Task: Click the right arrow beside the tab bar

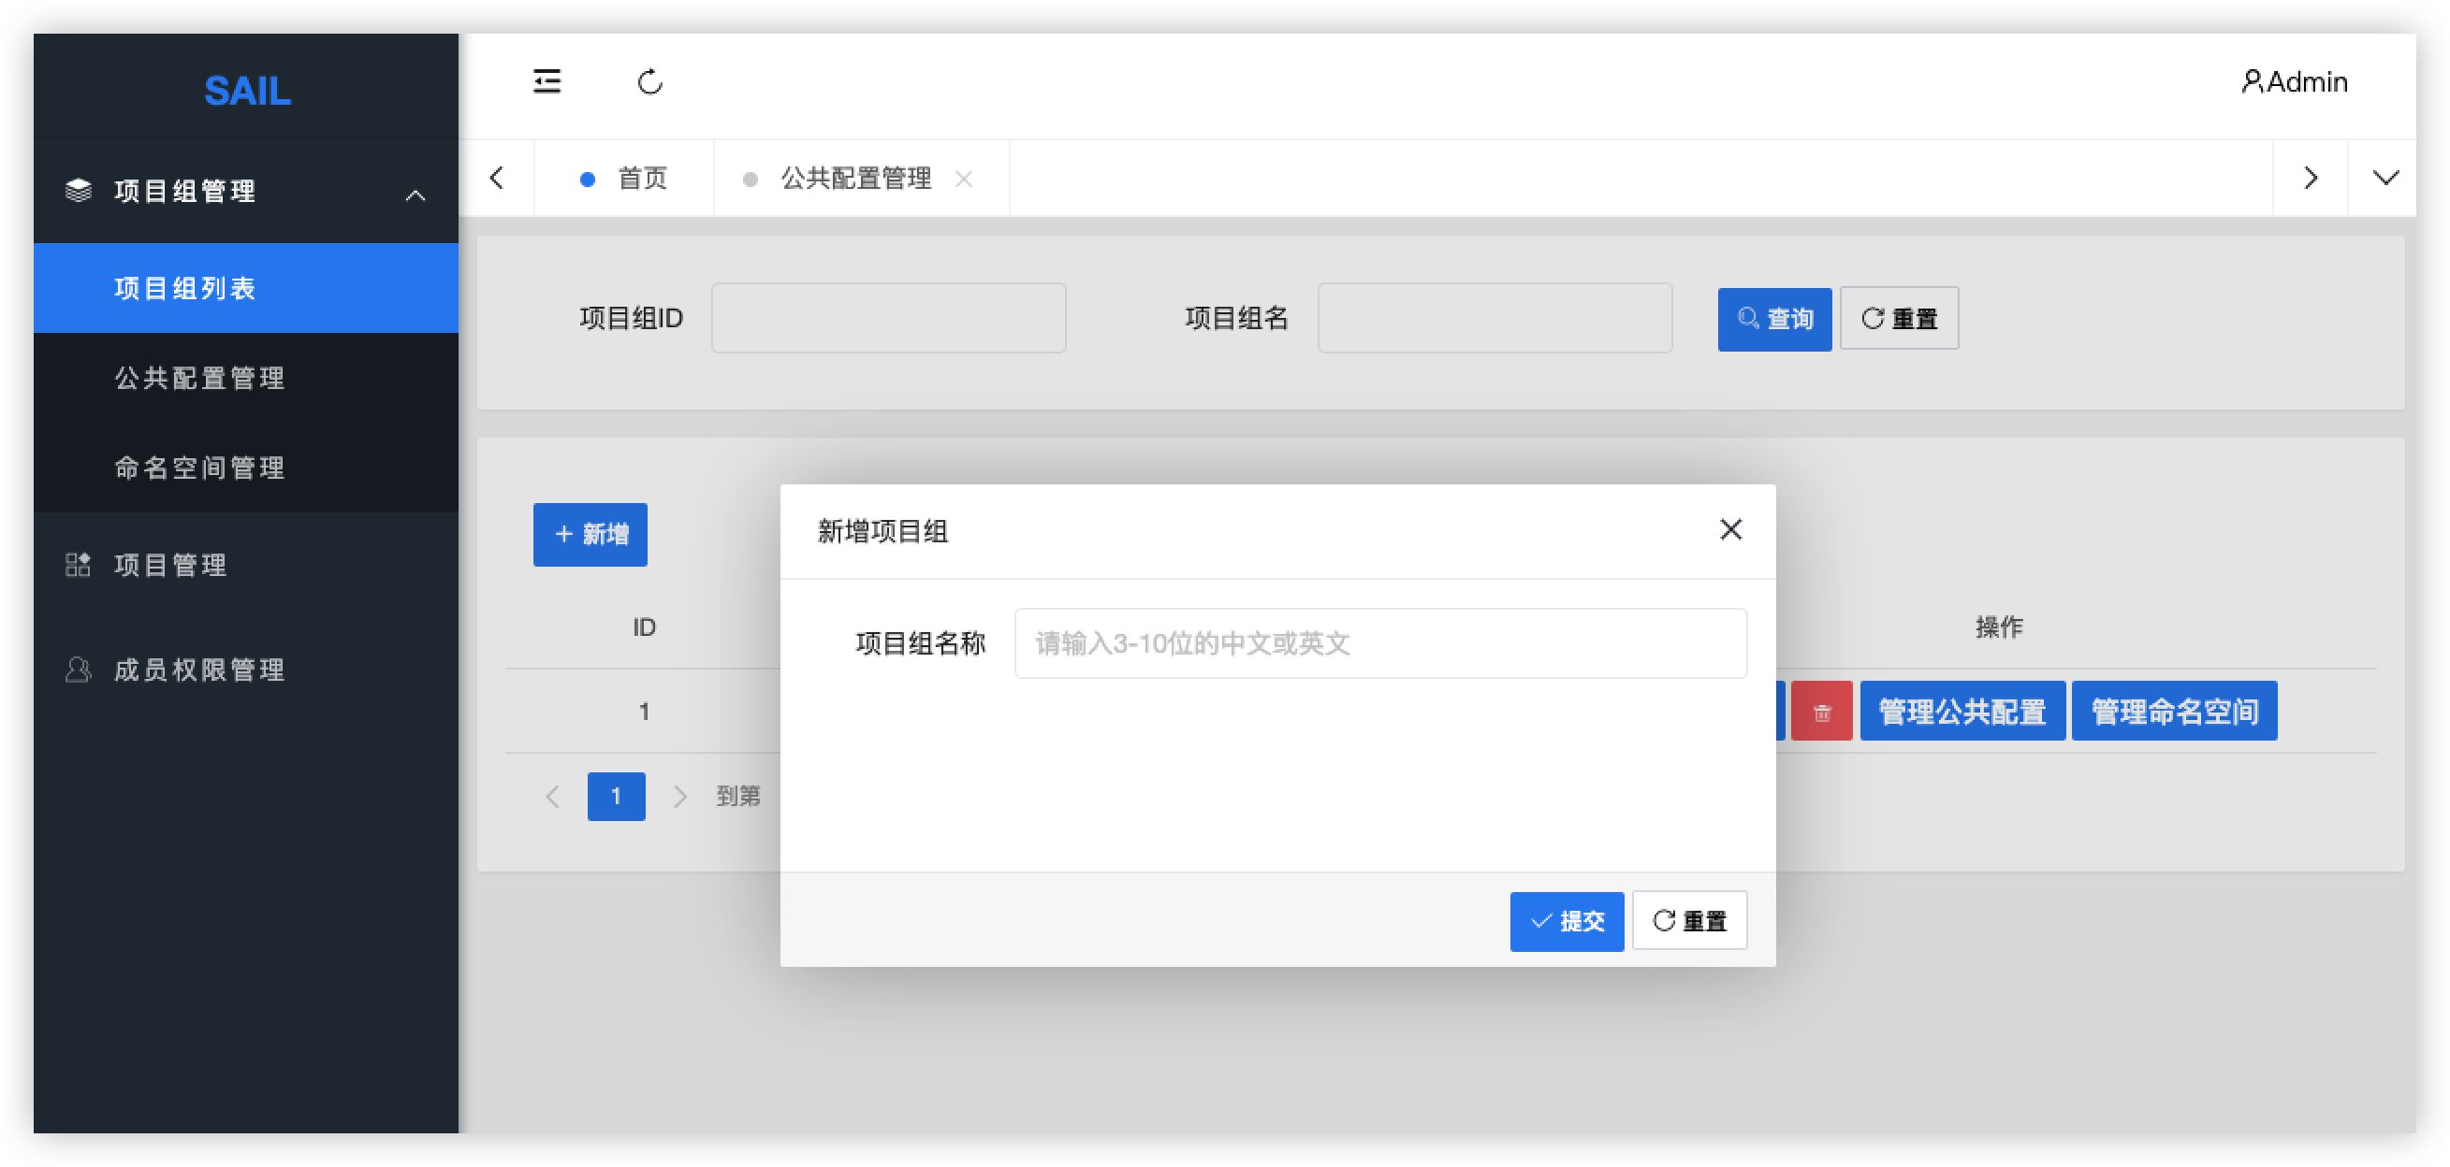Action: pos(2311,178)
